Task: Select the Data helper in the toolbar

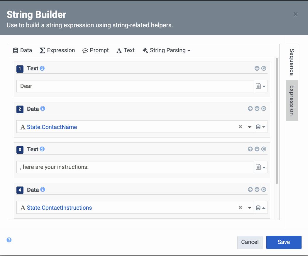Action: coord(22,50)
